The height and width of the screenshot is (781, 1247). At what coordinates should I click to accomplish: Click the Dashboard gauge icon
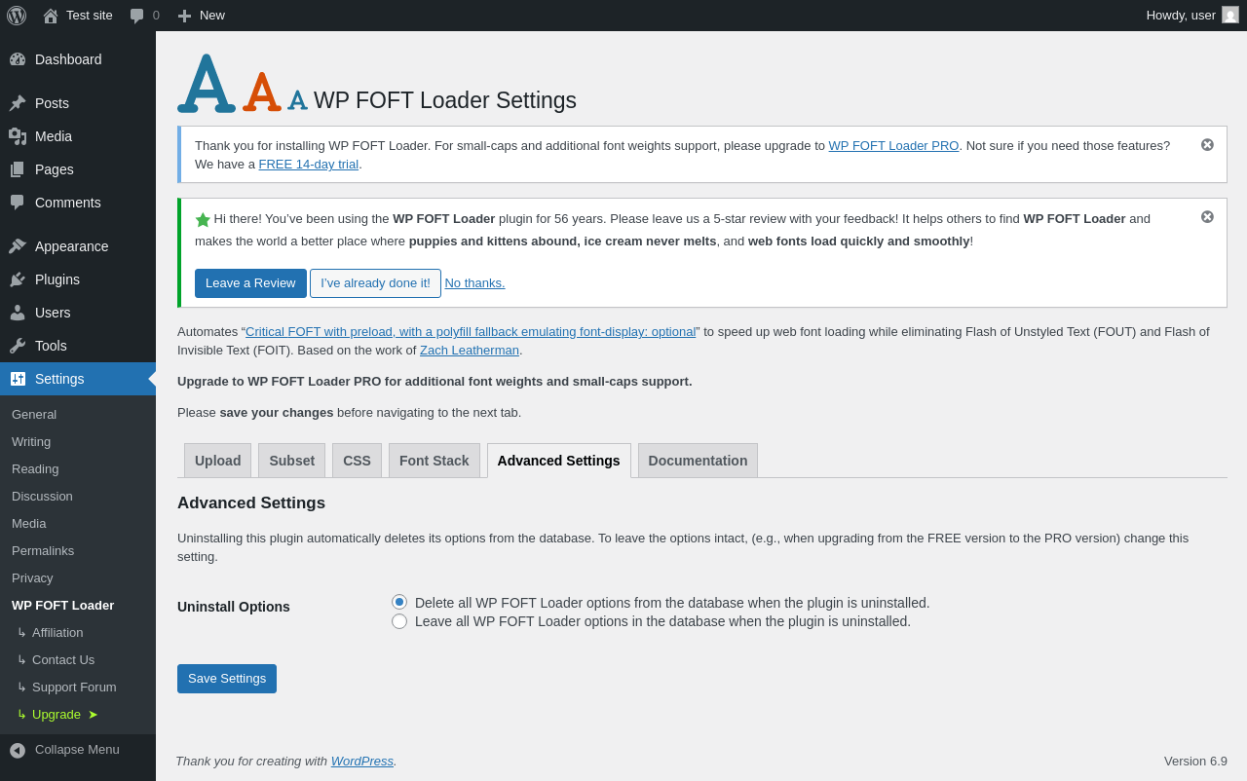pyautogui.click(x=18, y=59)
